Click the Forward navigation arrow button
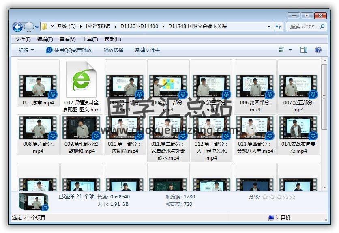339x233 pixels. pos(29,27)
